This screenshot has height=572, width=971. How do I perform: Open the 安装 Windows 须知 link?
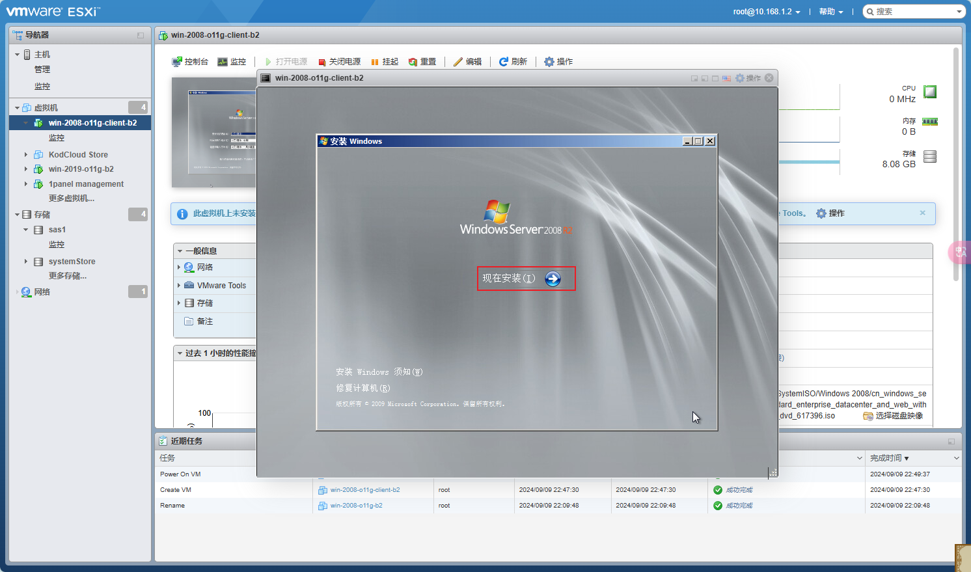pos(379,372)
